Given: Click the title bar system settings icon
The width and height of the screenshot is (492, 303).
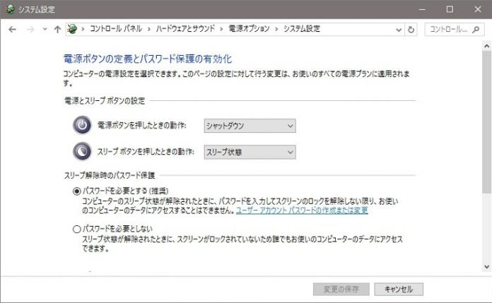Looking at the screenshot, I should coord(10,9).
